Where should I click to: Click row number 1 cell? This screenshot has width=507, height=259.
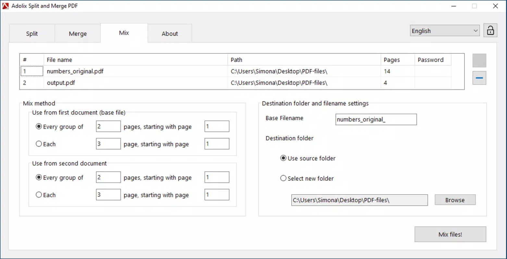[x=32, y=71]
